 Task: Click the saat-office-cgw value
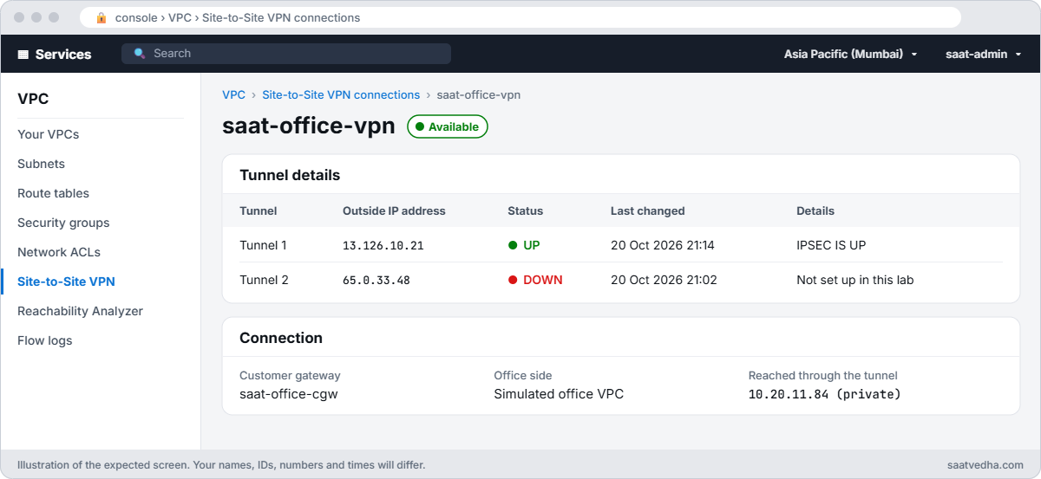click(x=288, y=394)
